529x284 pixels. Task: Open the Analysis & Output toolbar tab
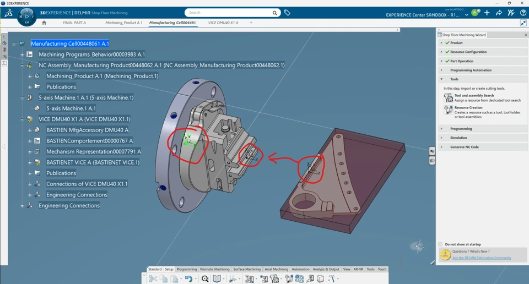[326, 269]
